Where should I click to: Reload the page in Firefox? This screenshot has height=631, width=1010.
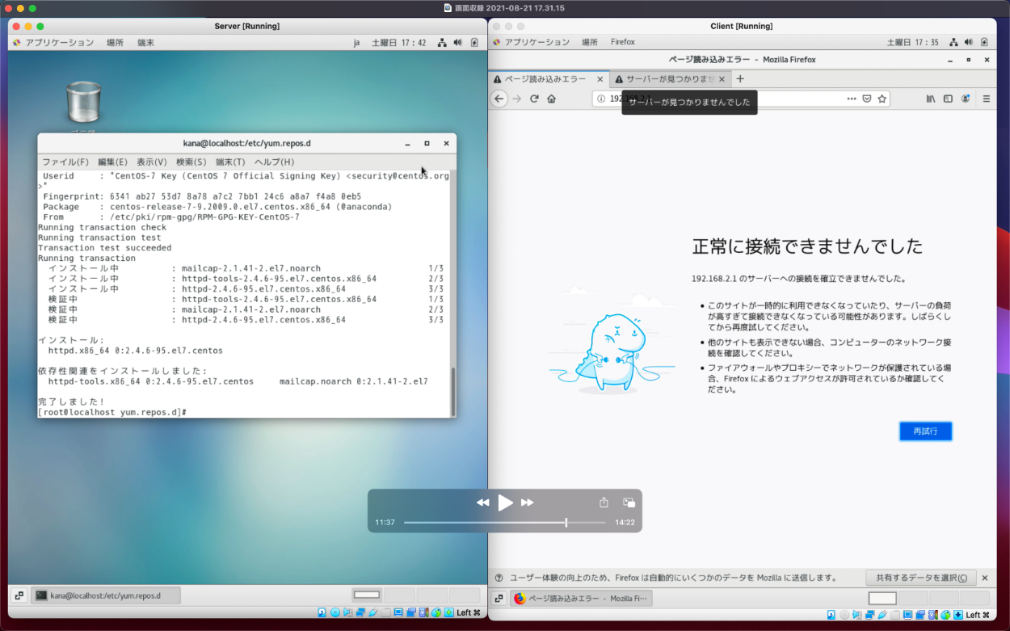pyautogui.click(x=534, y=99)
